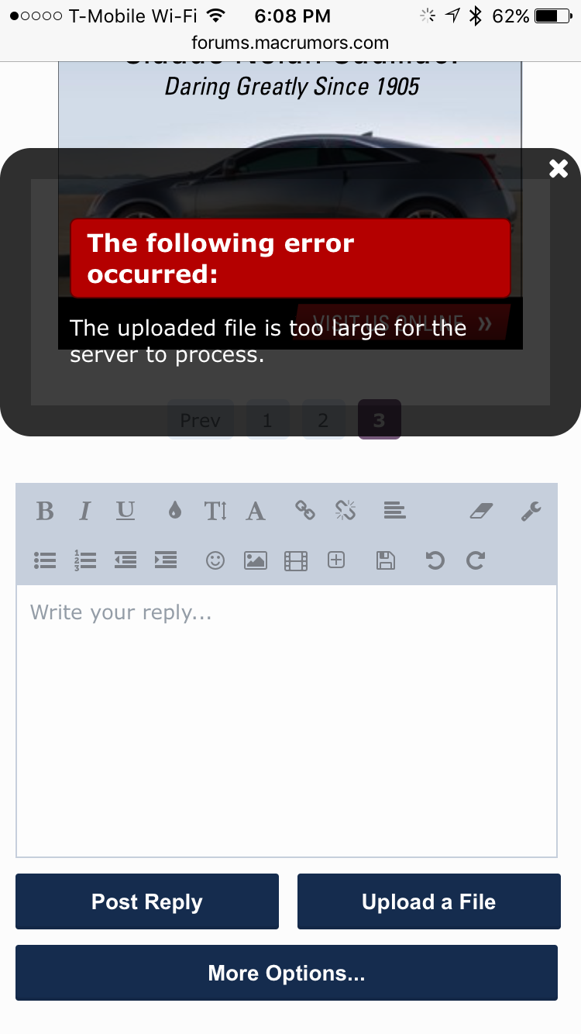Toggle italic text formatting
This screenshot has width=581, height=1034.
pyautogui.click(x=85, y=511)
